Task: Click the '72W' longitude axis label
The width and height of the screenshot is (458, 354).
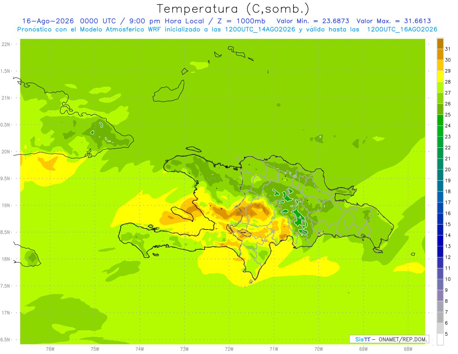Action: (x=229, y=349)
